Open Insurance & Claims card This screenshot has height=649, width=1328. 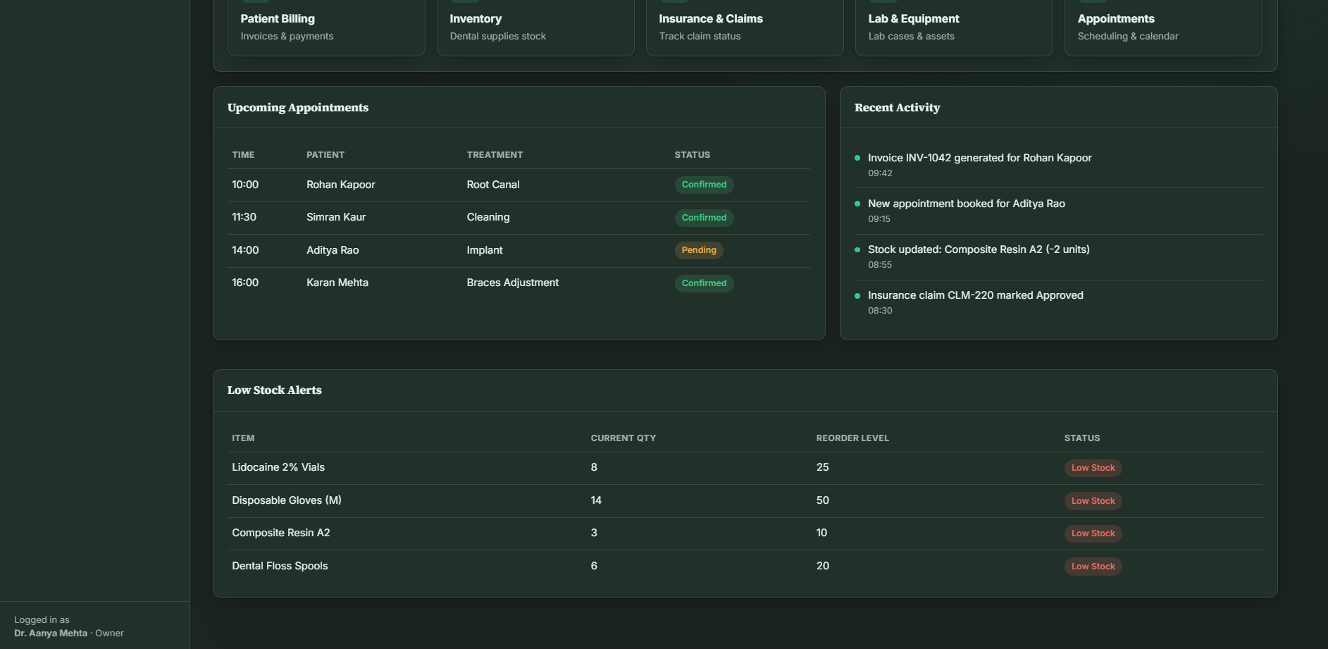(x=745, y=27)
